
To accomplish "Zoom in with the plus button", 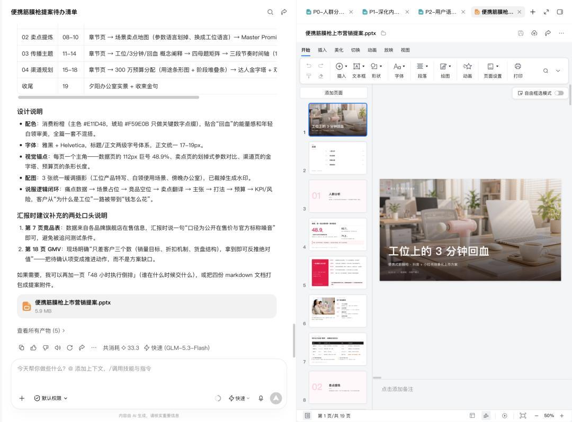I will [561, 416].
